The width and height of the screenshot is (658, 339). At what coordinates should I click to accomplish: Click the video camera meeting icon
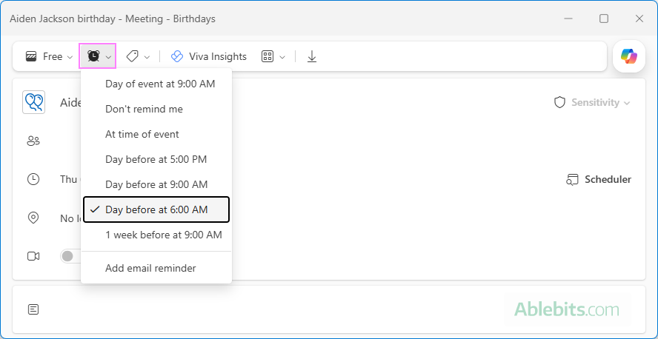[x=33, y=256]
